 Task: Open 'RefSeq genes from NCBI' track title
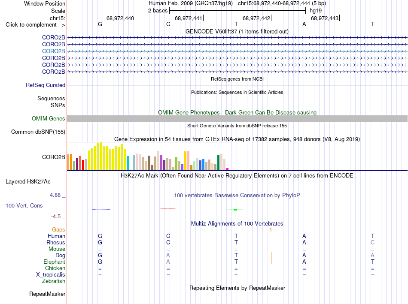[237, 79]
